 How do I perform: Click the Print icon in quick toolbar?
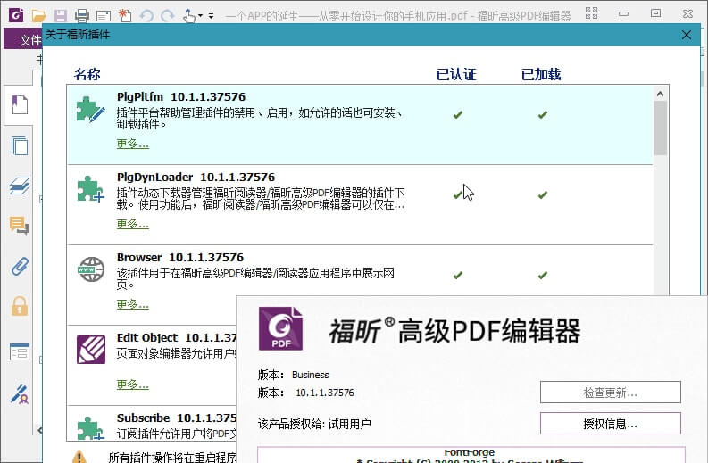[x=82, y=15]
